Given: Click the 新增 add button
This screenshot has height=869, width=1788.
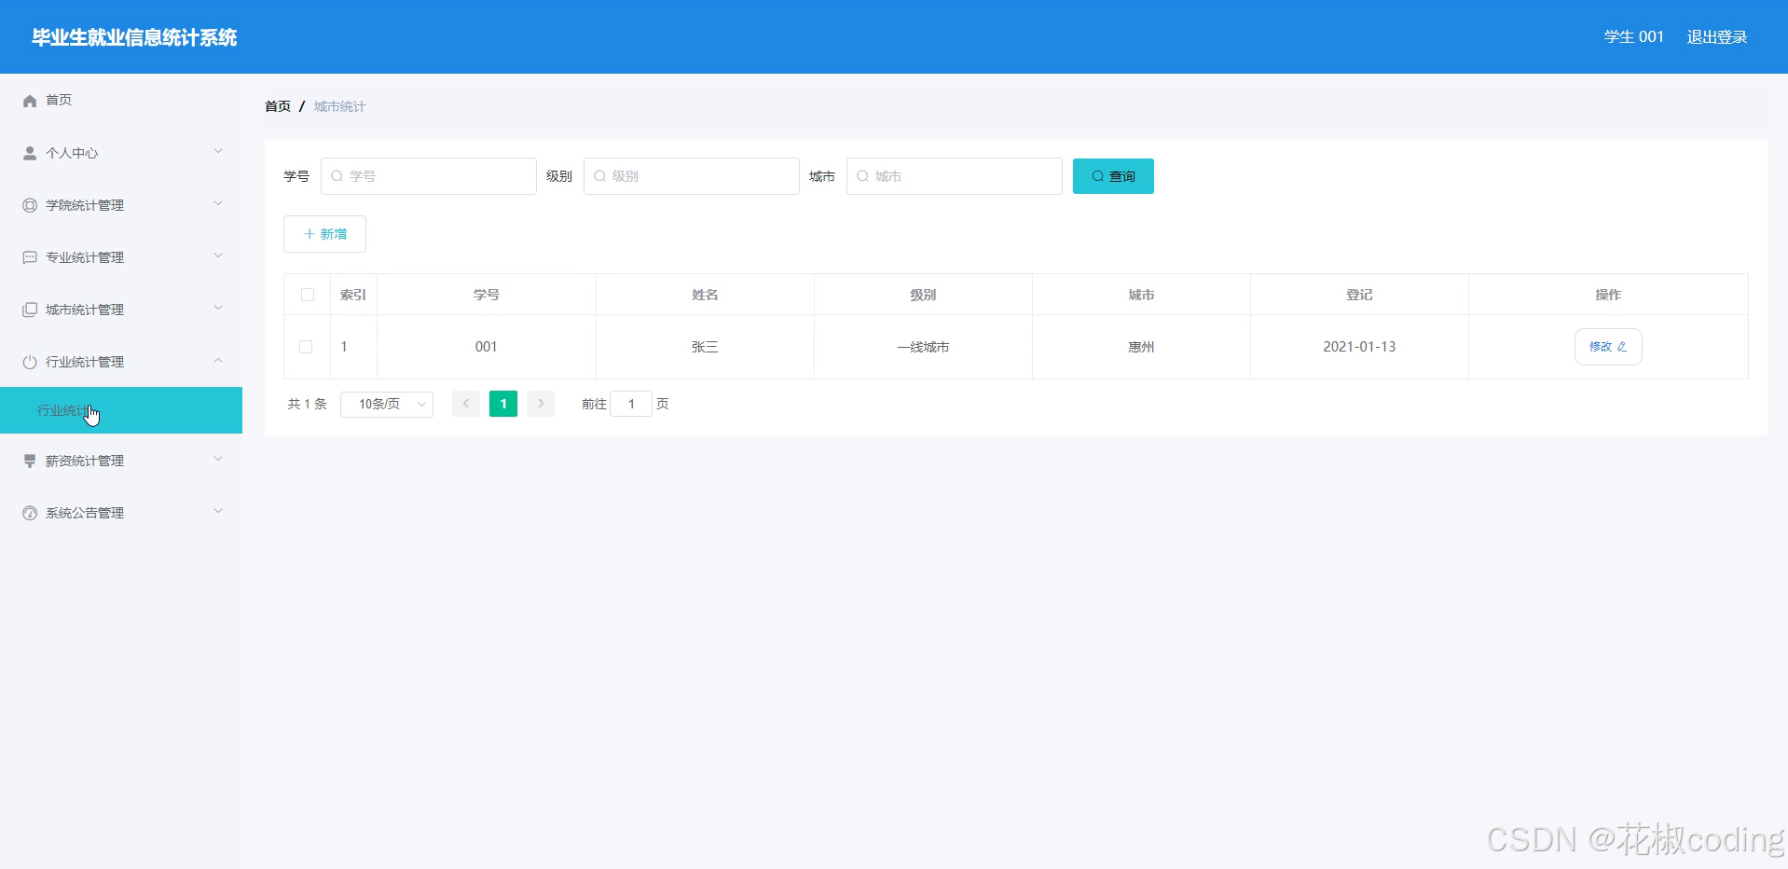Looking at the screenshot, I should point(324,234).
